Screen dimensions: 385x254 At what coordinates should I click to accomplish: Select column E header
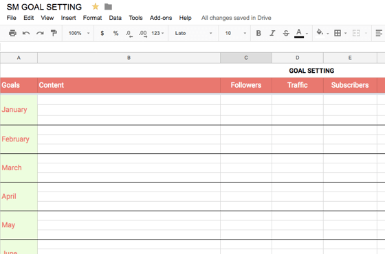[x=350, y=58]
